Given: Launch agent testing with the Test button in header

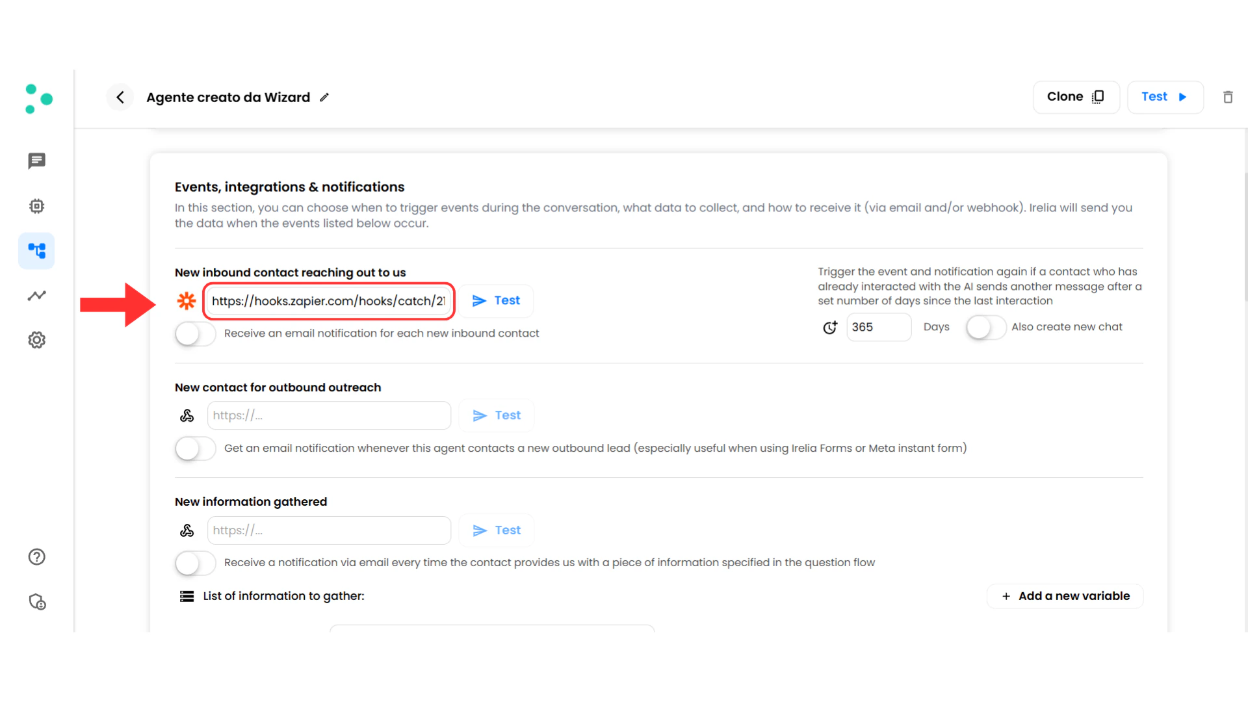Looking at the screenshot, I should [1165, 96].
